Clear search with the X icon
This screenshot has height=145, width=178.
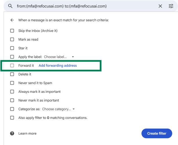pyautogui.click(x=160, y=6)
